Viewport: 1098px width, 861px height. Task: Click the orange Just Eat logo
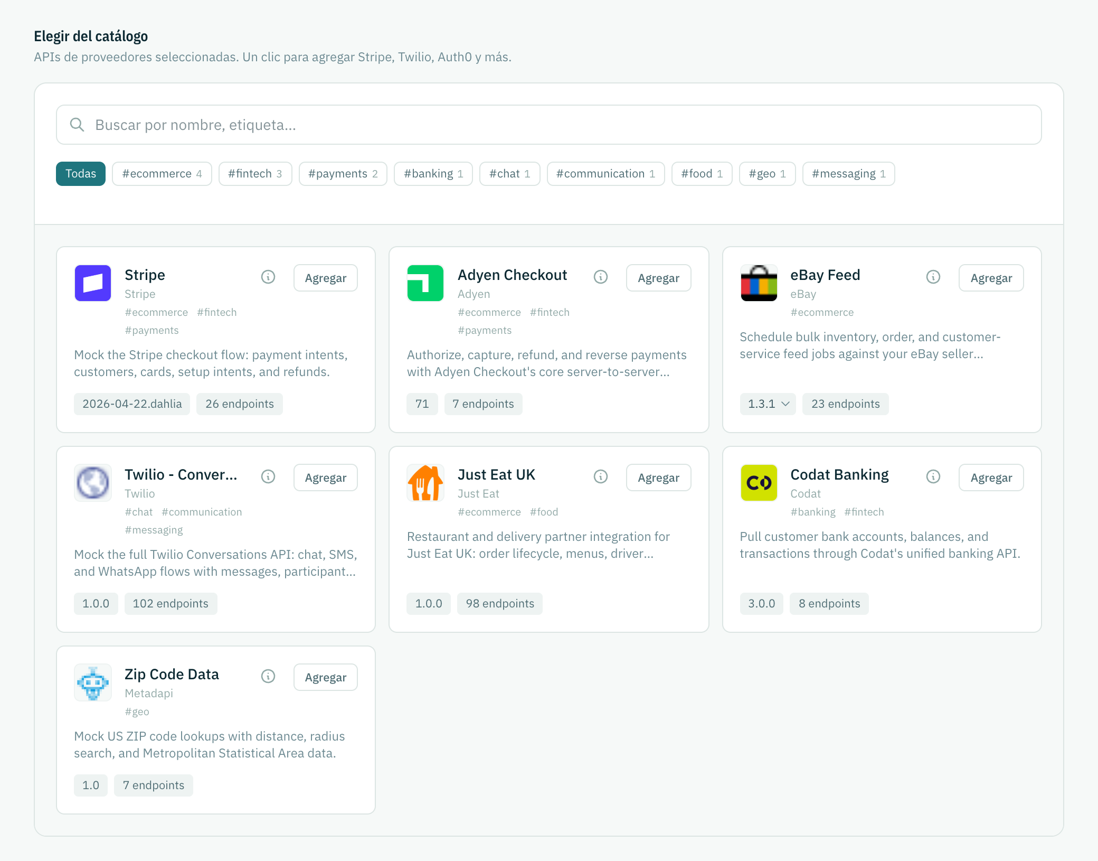point(425,483)
